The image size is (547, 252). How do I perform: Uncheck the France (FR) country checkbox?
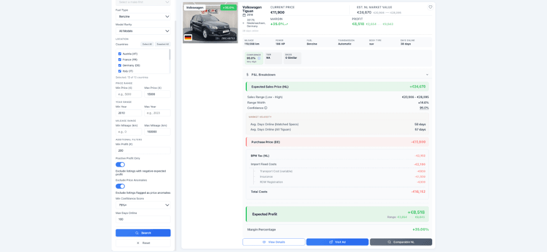pyautogui.click(x=120, y=60)
